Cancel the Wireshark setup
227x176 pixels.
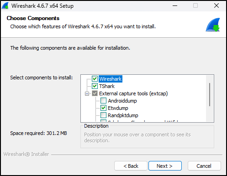[204, 166]
